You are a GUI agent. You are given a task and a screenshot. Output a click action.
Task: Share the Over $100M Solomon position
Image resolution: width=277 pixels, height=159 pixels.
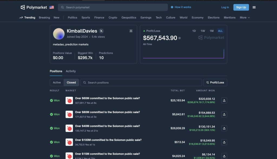pyautogui.click(x=224, y=142)
